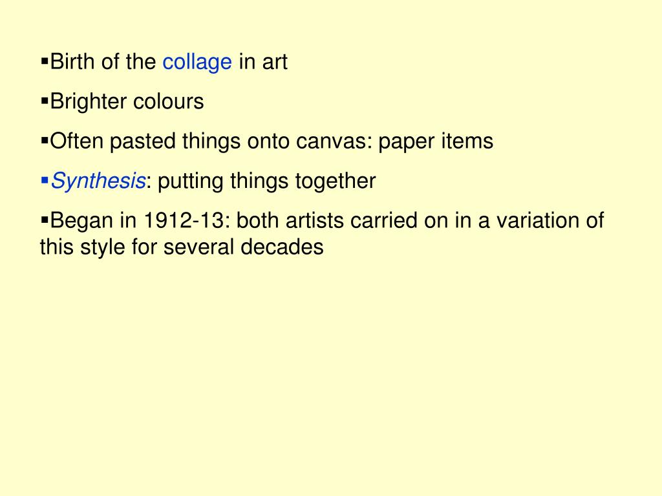The height and width of the screenshot is (496, 662).
Task: Click the word "Brighter"
Action: 88,102
